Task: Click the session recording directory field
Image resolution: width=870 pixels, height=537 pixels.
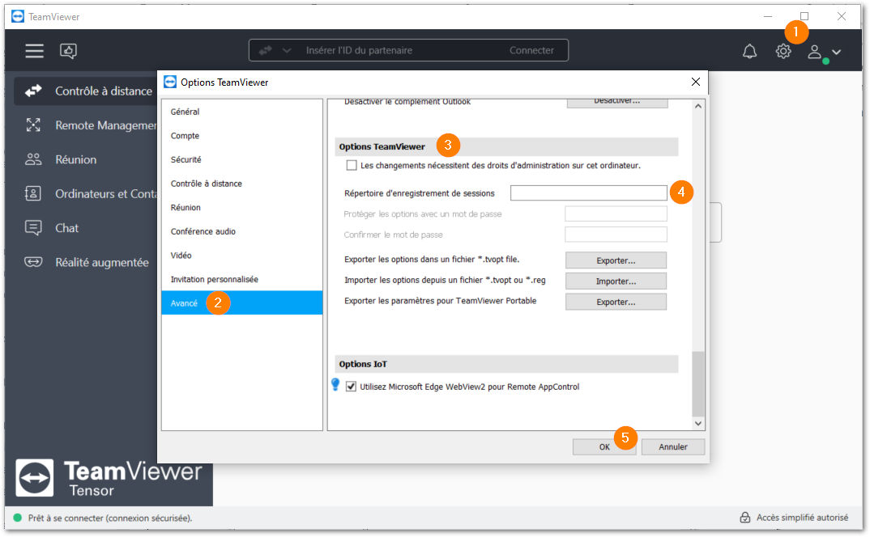Action: (x=588, y=192)
